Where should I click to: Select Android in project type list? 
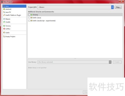[x=14, y=9]
